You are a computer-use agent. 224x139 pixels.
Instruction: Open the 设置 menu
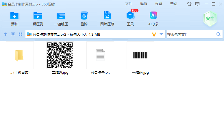click(159, 4)
